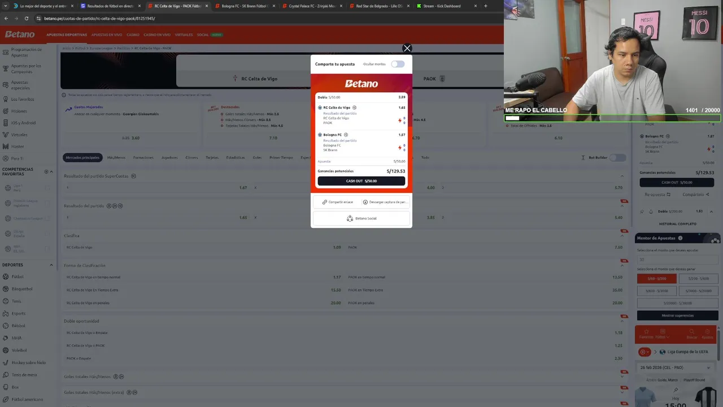Click the iOS y Android phone icon
The image size is (723, 407).
pyautogui.click(x=5, y=123)
